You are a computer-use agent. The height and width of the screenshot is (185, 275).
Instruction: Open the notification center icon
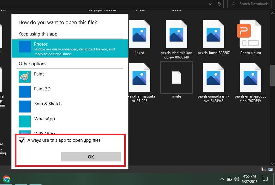pos(265,179)
